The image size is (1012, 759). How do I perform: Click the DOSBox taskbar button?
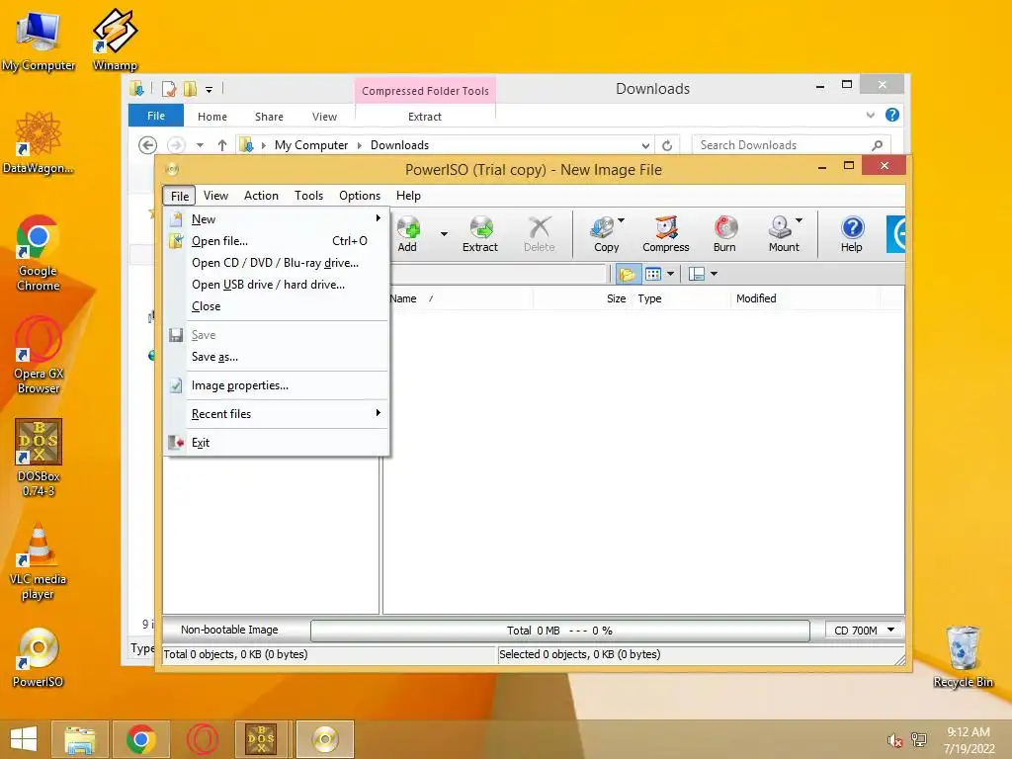click(261, 739)
